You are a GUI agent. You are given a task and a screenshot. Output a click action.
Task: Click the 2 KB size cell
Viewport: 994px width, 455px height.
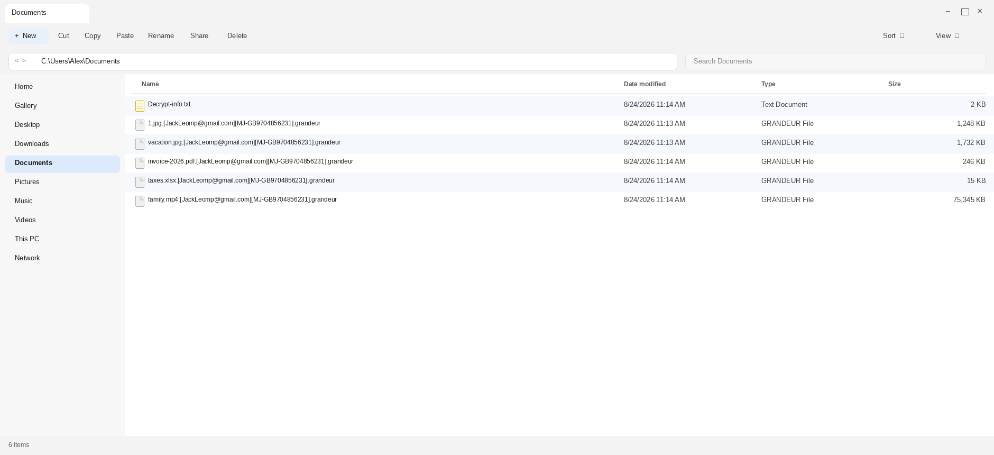pyautogui.click(x=978, y=105)
